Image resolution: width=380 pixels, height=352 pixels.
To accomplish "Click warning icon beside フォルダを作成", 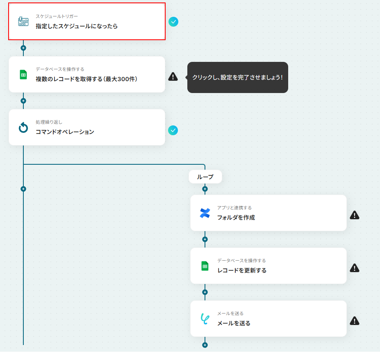I will 355,215.
